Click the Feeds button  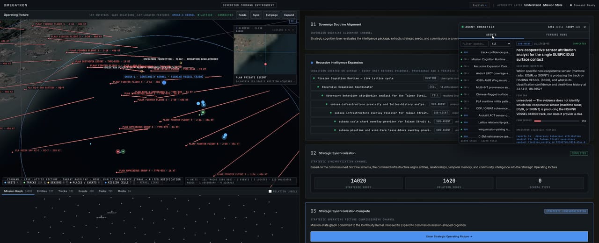242,15
